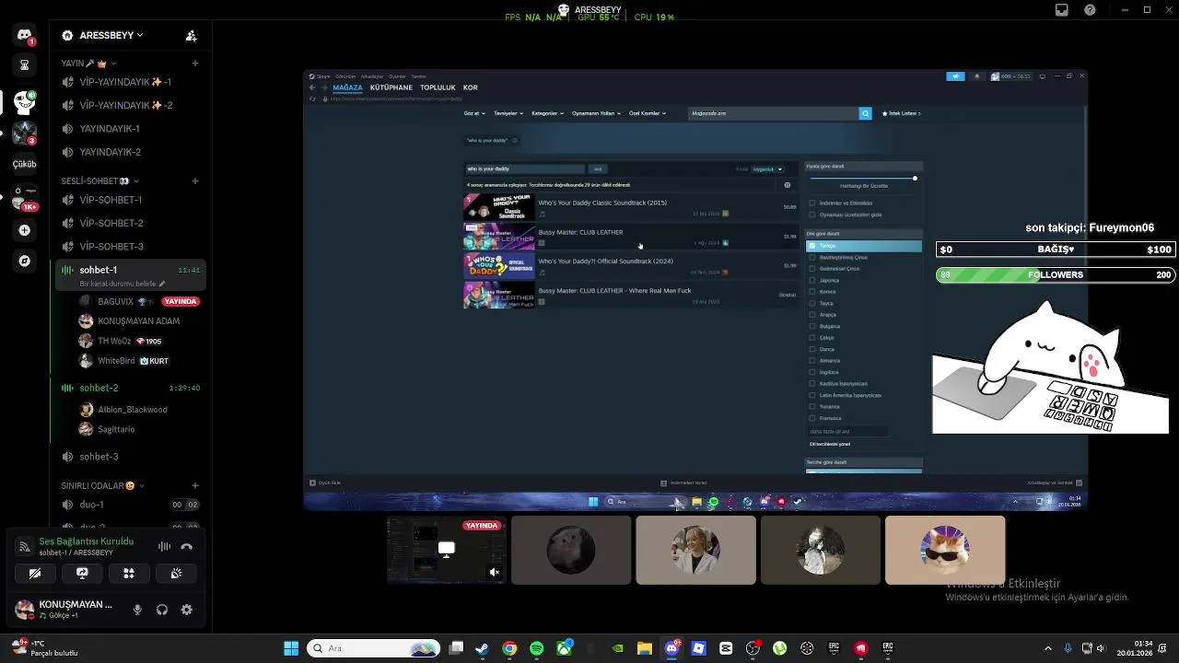Viewport: 1179px width, 663px height.
Task: Open sort-by dropdown on search results
Action: [767, 169]
